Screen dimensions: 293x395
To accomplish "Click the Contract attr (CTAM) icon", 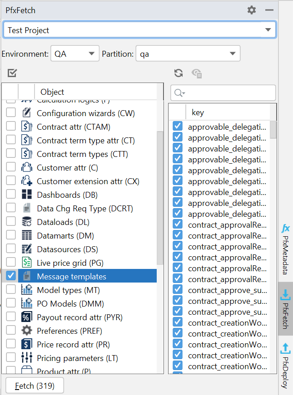I will [x=26, y=127].
